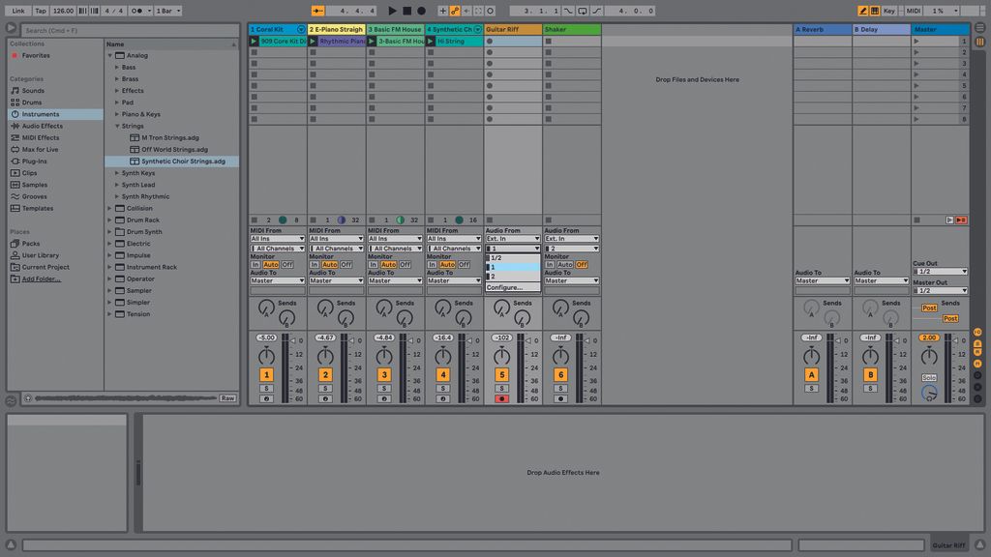This screenshot has height=557, width=991.
Task: Launch the Rhythmic Piano clip
Action: (x=313, y=41)
